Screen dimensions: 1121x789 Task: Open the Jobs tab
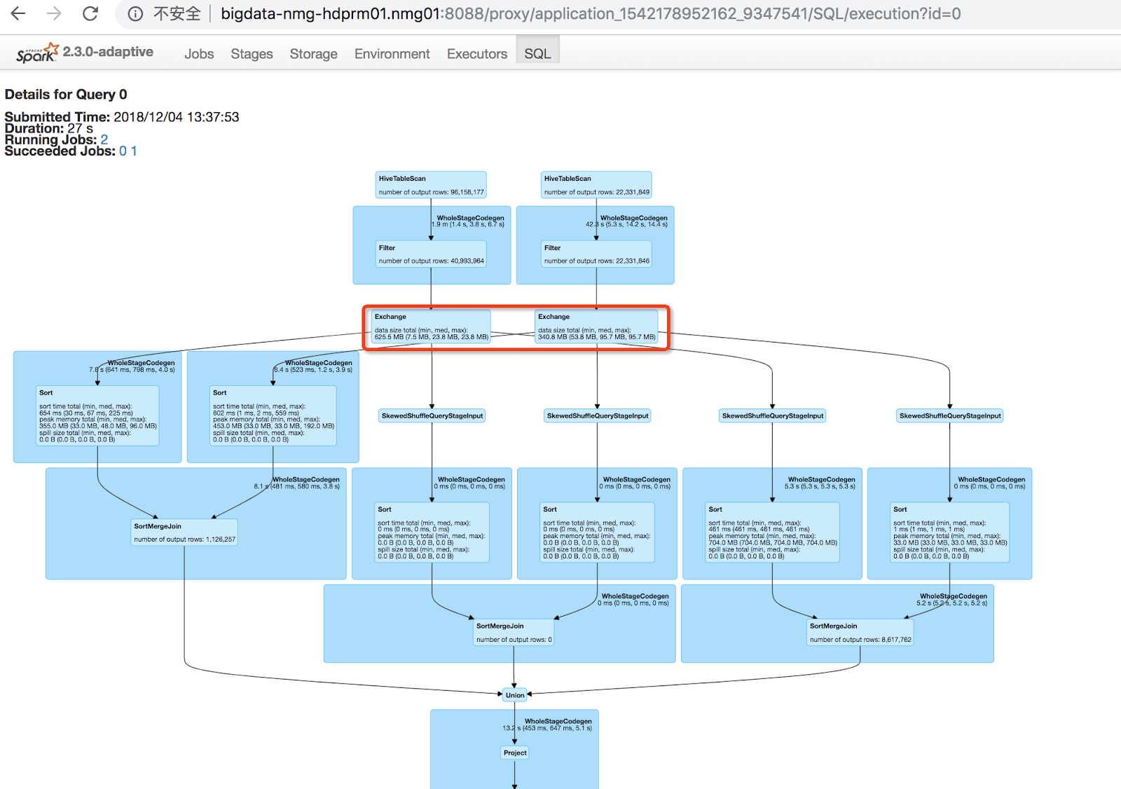tap(199, 54)
